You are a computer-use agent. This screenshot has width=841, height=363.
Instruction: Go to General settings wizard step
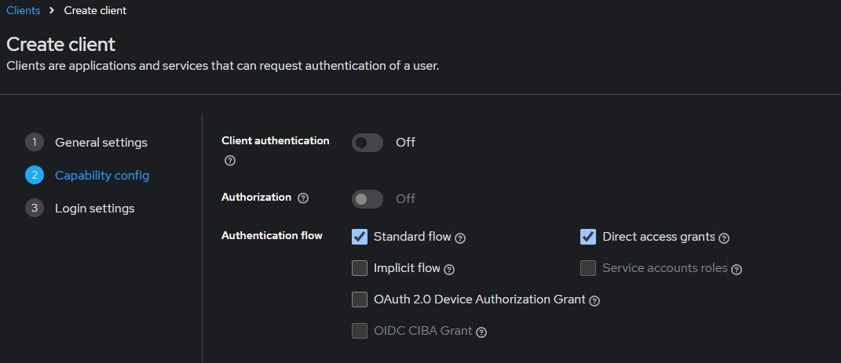(101, 143)
